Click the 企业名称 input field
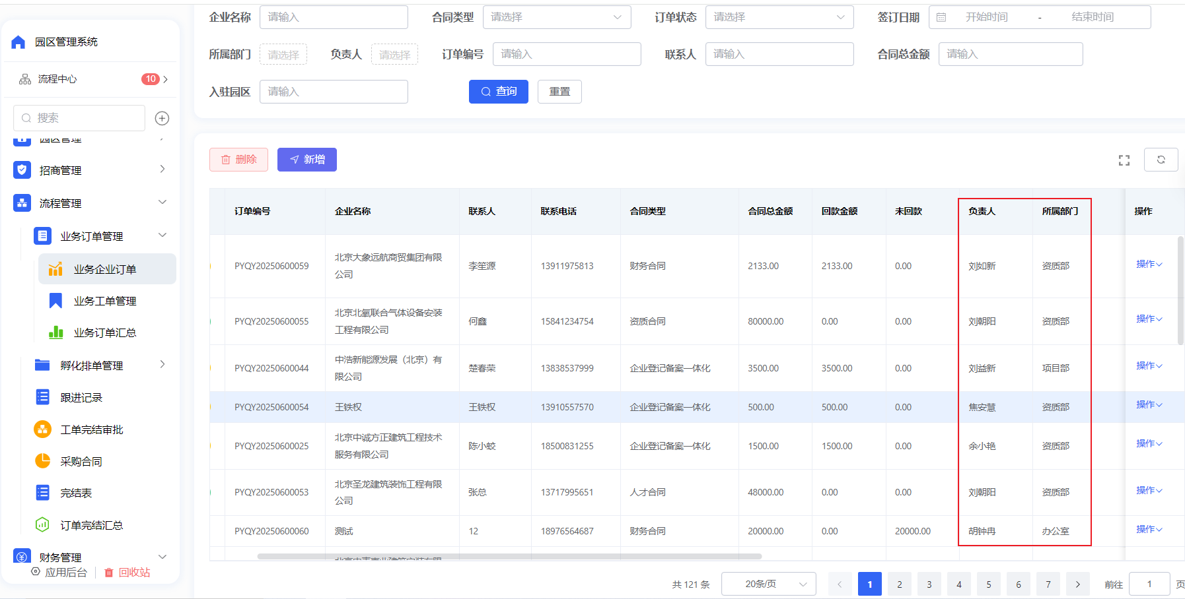This screenshot has width=1185, height=599. pyautogui.click(x=334, y=17)
